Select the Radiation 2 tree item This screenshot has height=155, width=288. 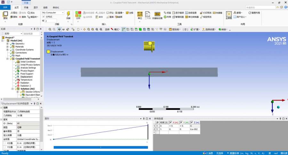[x=26, y=86]
